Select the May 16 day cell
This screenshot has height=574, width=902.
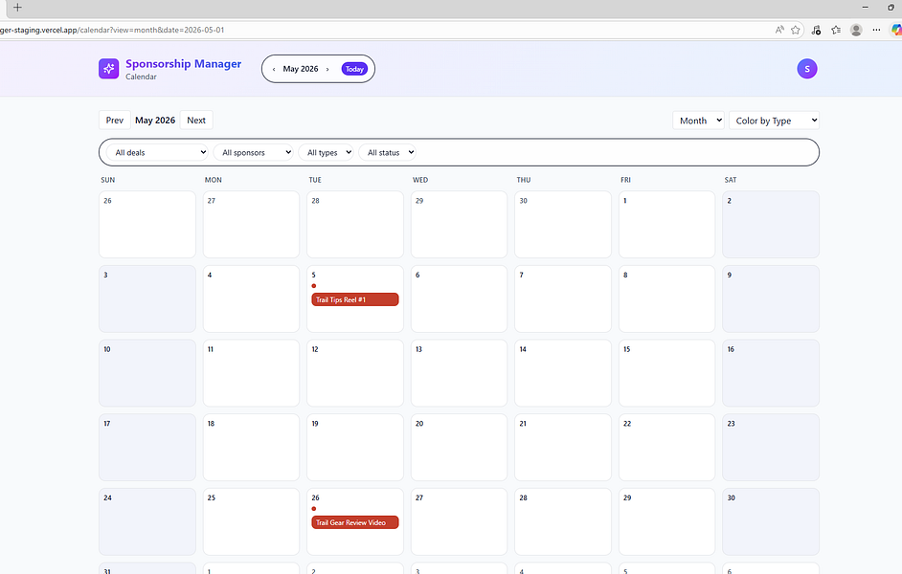(771, 373)
